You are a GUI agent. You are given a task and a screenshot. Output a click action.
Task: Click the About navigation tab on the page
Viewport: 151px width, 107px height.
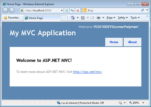point(133,42)
